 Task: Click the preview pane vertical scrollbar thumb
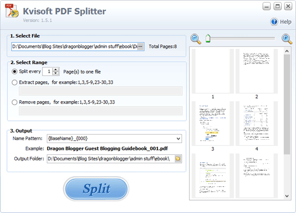click(287, 105)
